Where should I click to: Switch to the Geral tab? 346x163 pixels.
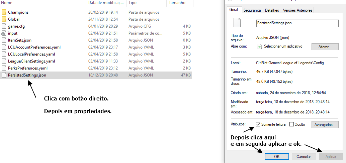(234, 10)
